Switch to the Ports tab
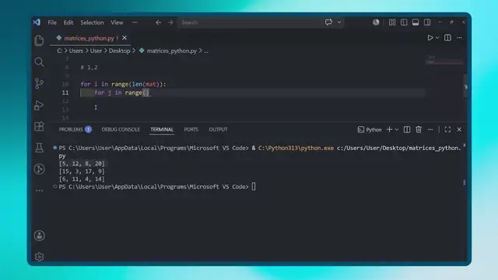Screen dimensions: 498x280 point(191,130)
